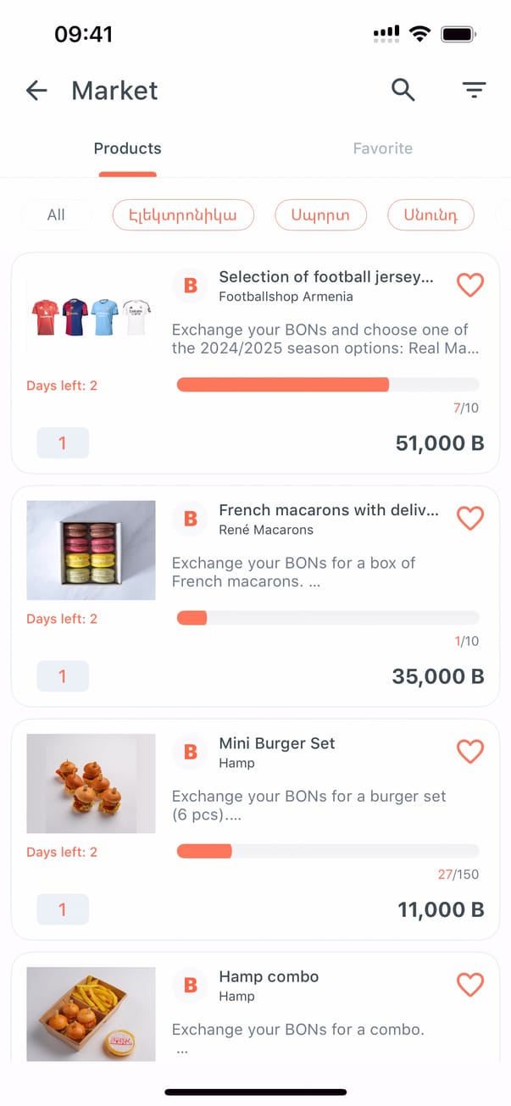Viewport: 511px width, 1106px height.
Task: Open the search magnifier icon
Action: [403, 90]
